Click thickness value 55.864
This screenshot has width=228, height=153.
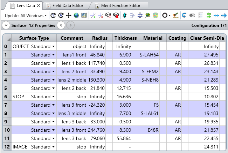(122, 138)
